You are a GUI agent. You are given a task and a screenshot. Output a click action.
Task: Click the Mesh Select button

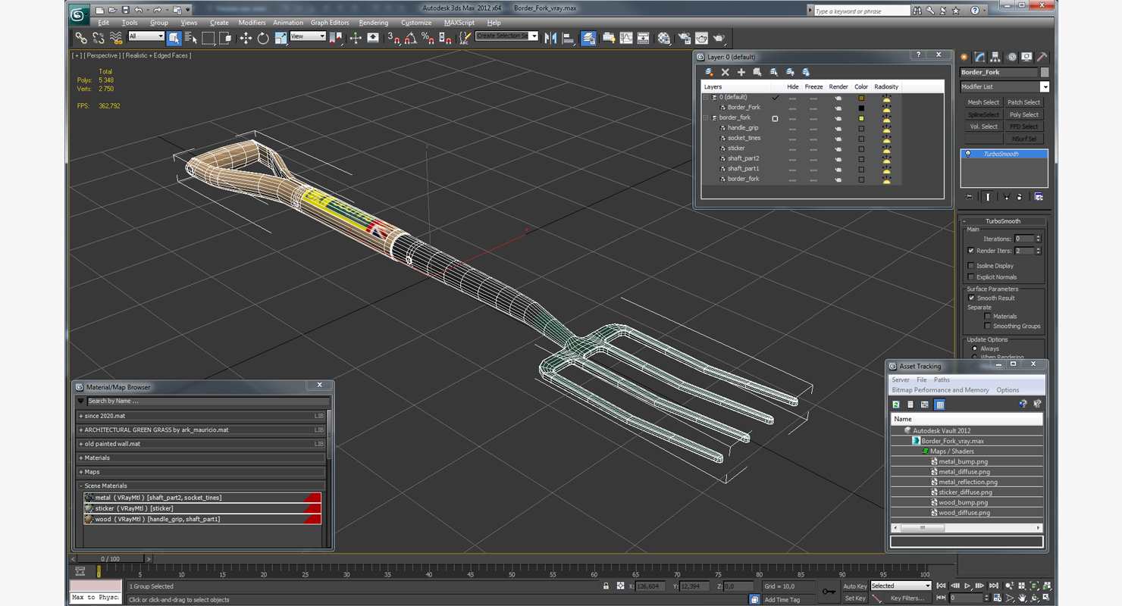point(983,102)
